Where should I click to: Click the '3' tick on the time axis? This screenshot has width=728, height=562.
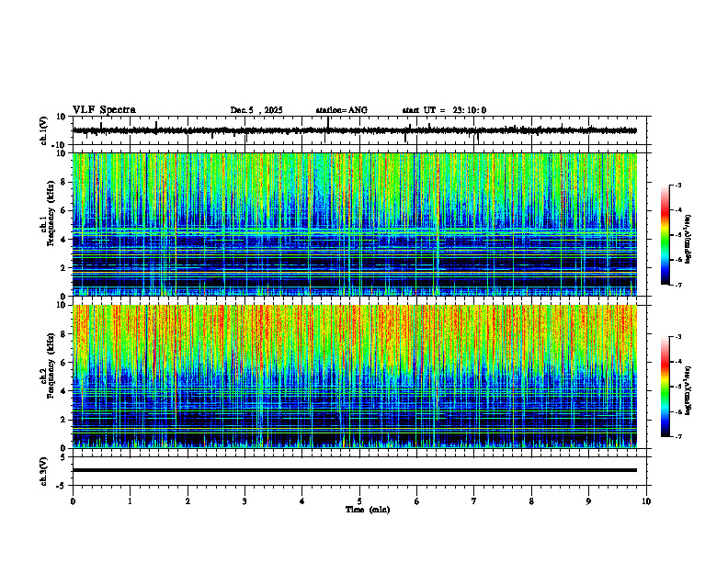coord(245,501)
